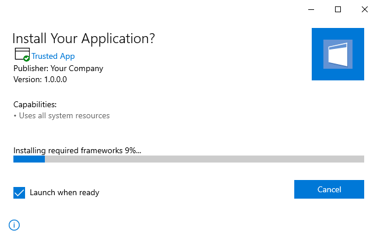Close the installer window
Screen dimensions: 377x240
tap(365, 9)
